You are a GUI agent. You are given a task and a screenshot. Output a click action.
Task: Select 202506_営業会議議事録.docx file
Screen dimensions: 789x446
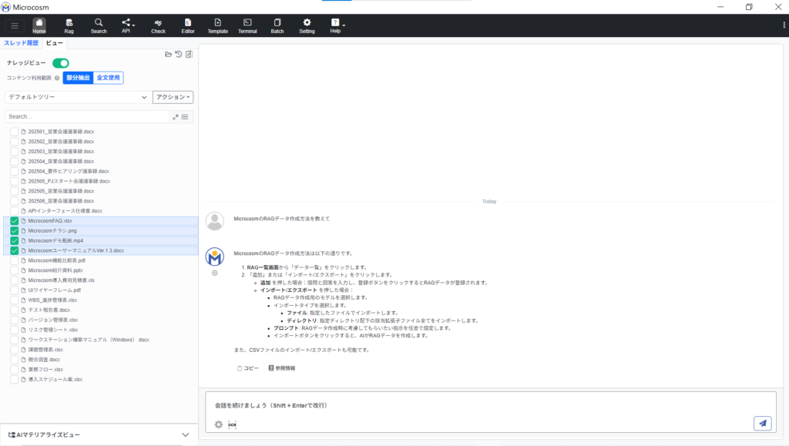[61, 201]
